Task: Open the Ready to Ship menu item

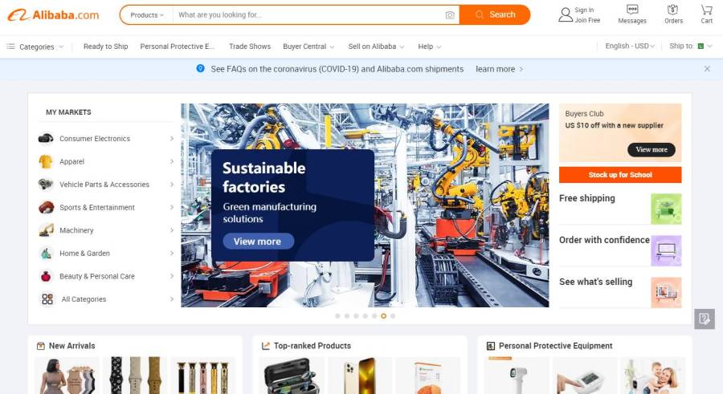Action: tap(105, 47)
